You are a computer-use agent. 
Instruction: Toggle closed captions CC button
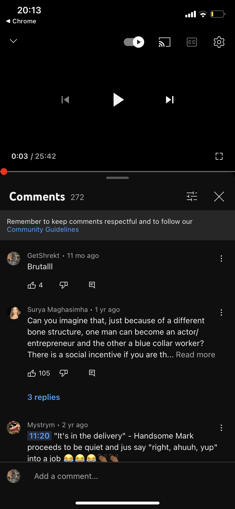pos(192,42)
